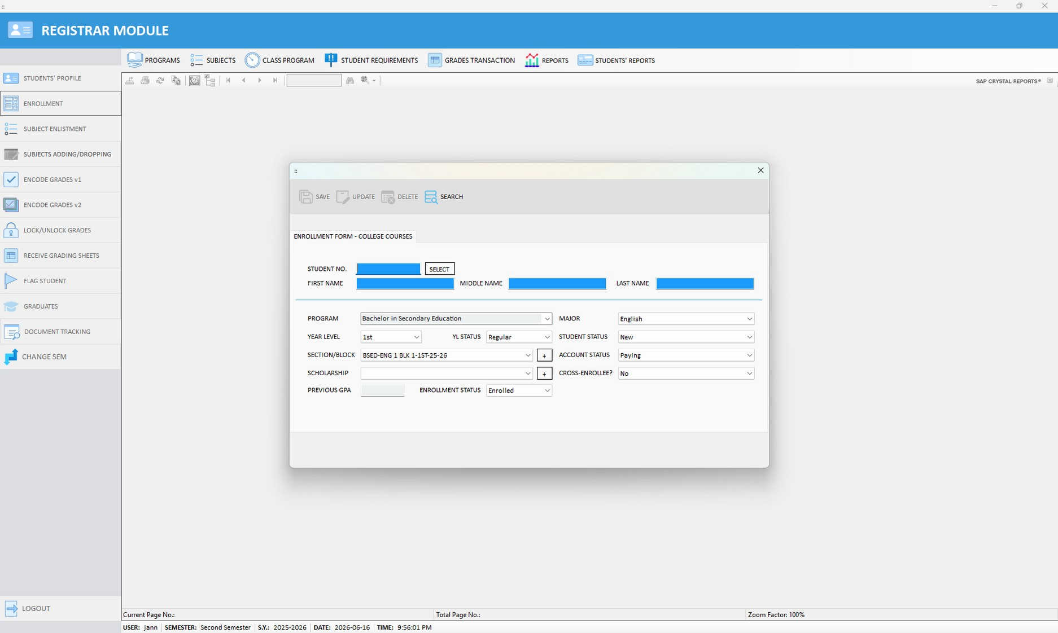Go to previous report page

pyautogui.click(x=244, y=81)
